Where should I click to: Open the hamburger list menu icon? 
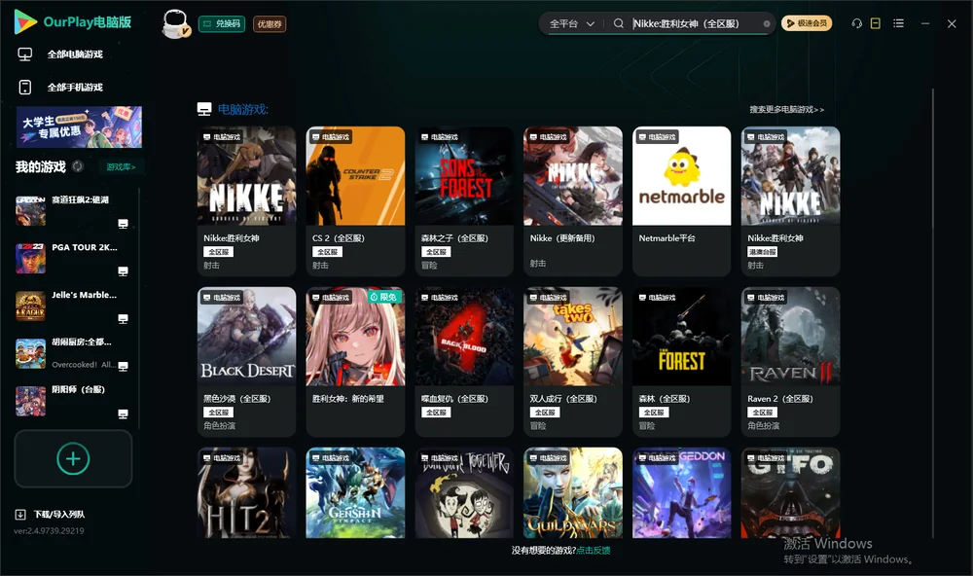tap(898, 23)
